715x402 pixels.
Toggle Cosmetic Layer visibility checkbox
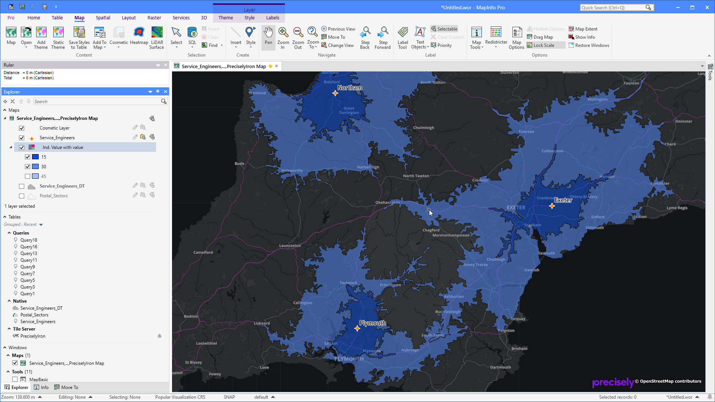(22, 128)
